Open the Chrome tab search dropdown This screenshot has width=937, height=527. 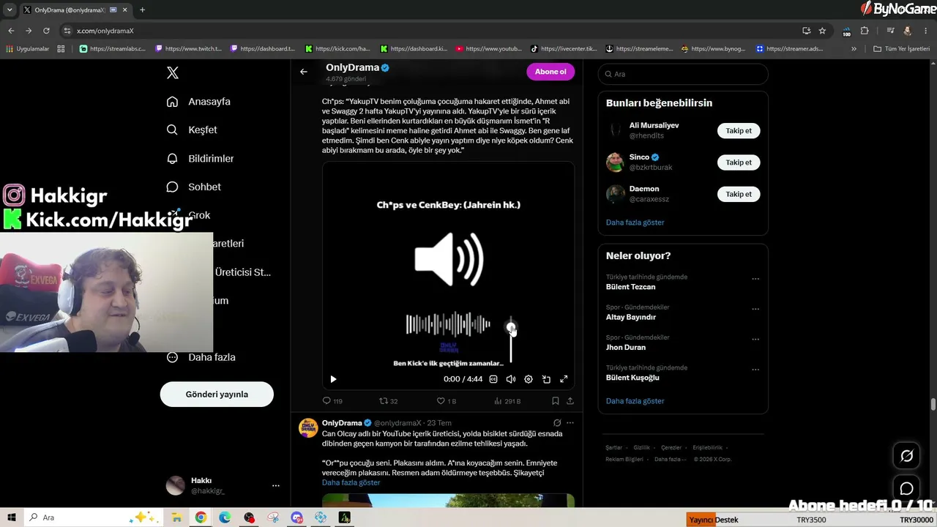[10, 10]
